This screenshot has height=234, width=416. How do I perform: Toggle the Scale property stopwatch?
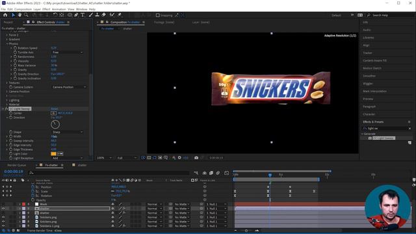pyautogui.click(x=33, y=191)
